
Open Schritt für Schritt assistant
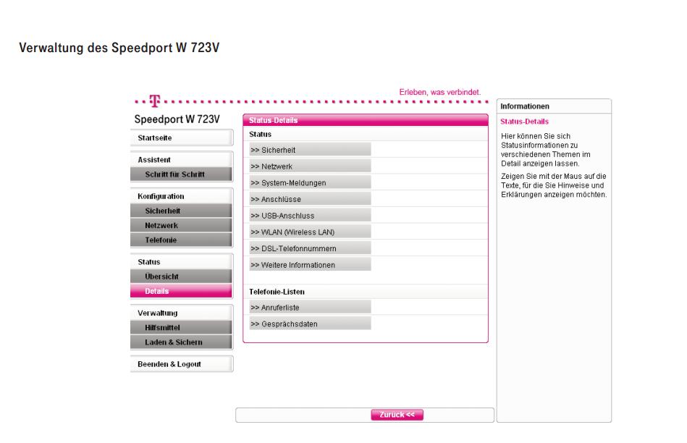coord(181,174)
